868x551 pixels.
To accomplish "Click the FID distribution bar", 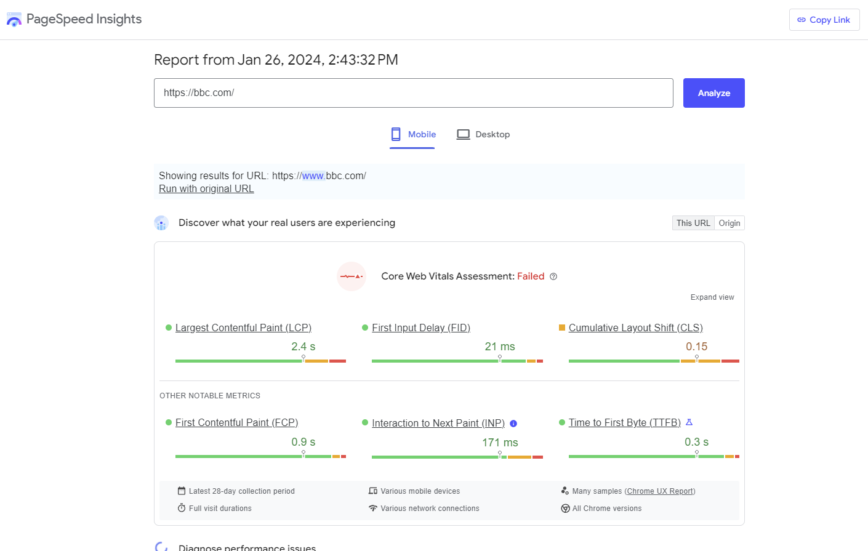I will (457, 361).
